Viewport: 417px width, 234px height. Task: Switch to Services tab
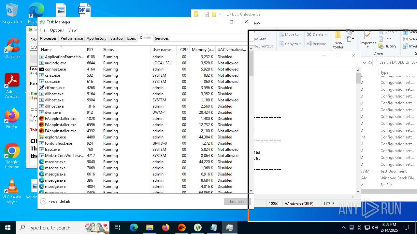tap(162, 38)
